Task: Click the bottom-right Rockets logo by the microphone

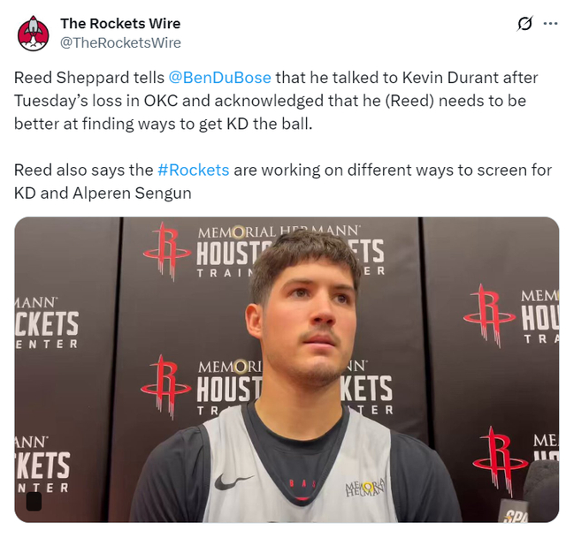Action: coord(500,461)
